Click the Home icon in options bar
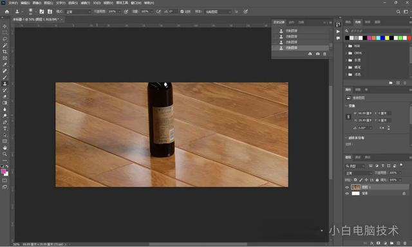 pos(7,12)
